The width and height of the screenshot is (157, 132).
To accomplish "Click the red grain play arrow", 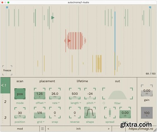I will click(69, 41).
